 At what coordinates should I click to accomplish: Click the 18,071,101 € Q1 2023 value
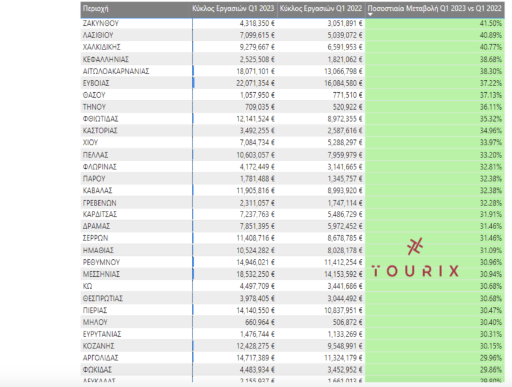coord(255,71)
